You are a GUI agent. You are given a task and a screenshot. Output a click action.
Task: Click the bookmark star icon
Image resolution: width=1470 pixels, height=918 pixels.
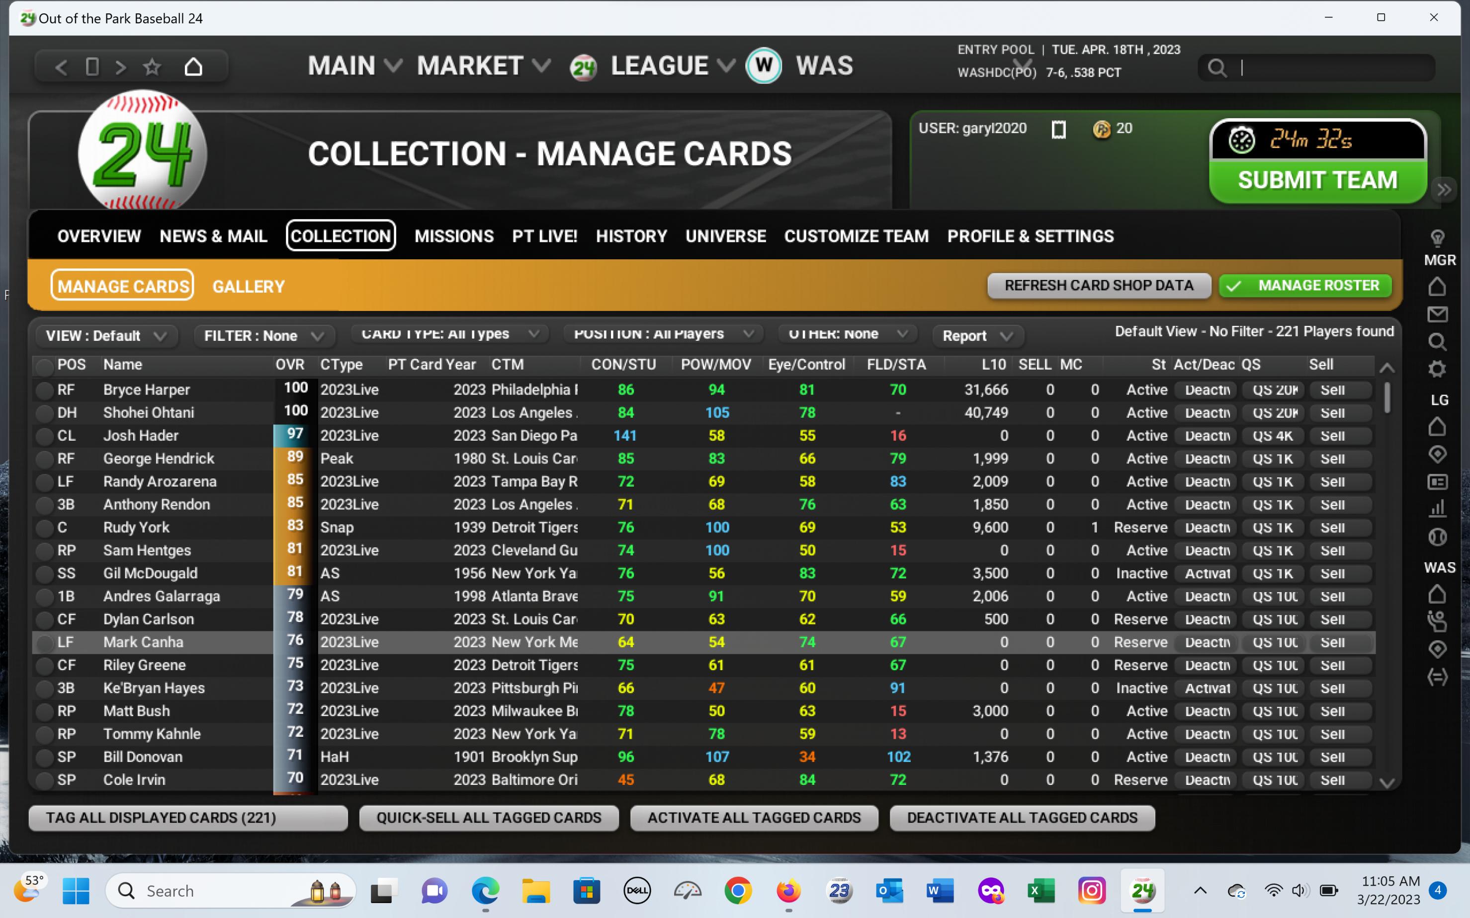pyautogui.click(x=152, y=67)
